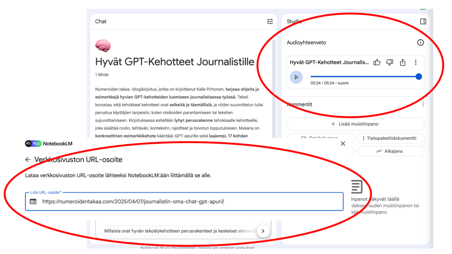Screen dimensions: 452x254
Task: Open the Kommentit section more options
Action: click(423, 105)
